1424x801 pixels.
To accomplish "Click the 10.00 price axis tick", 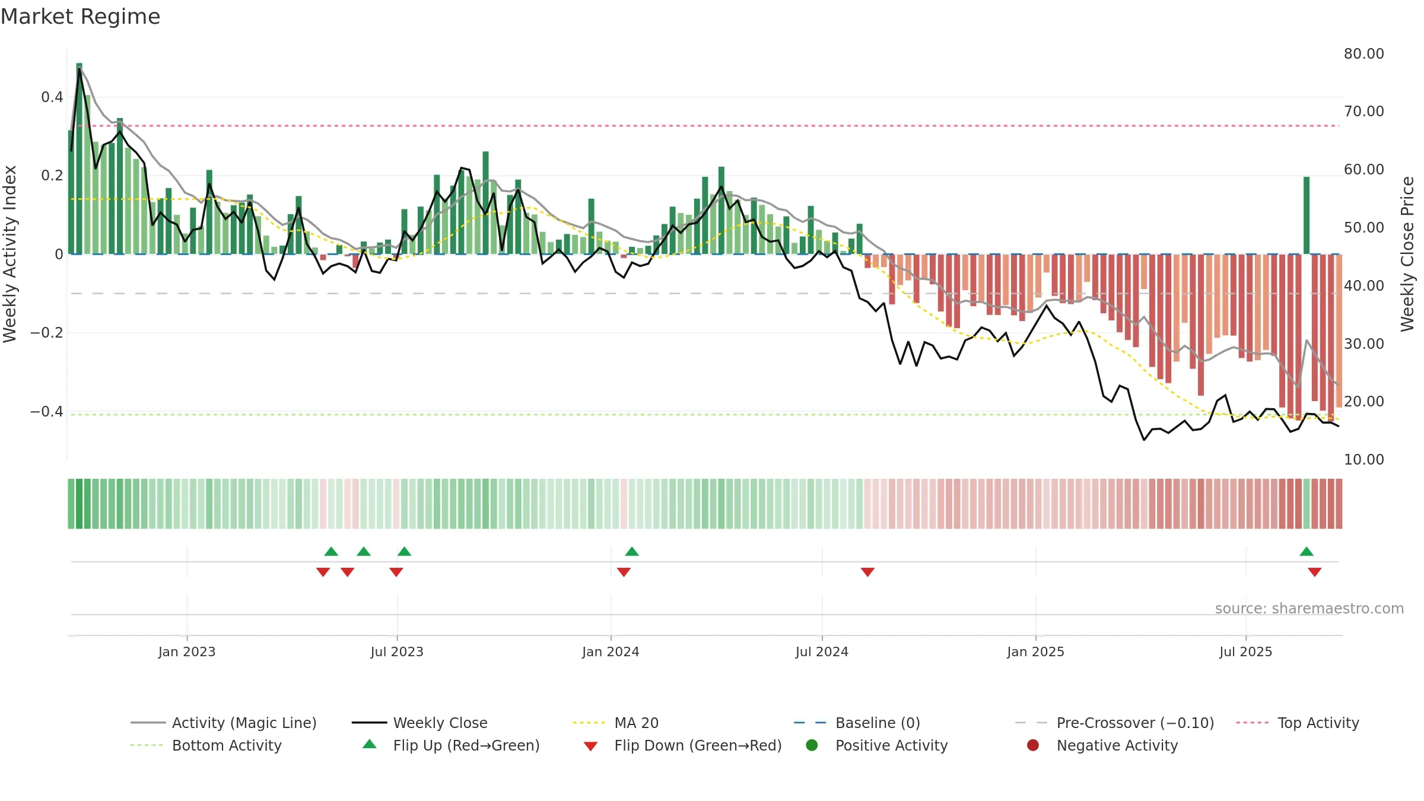I will [x=1363, y=459].
